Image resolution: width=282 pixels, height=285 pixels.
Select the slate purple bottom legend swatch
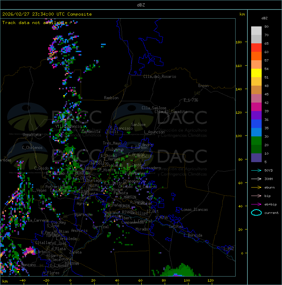point(256,158)
